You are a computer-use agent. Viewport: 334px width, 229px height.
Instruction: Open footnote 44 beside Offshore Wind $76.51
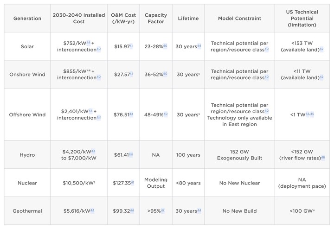point(131,114)
